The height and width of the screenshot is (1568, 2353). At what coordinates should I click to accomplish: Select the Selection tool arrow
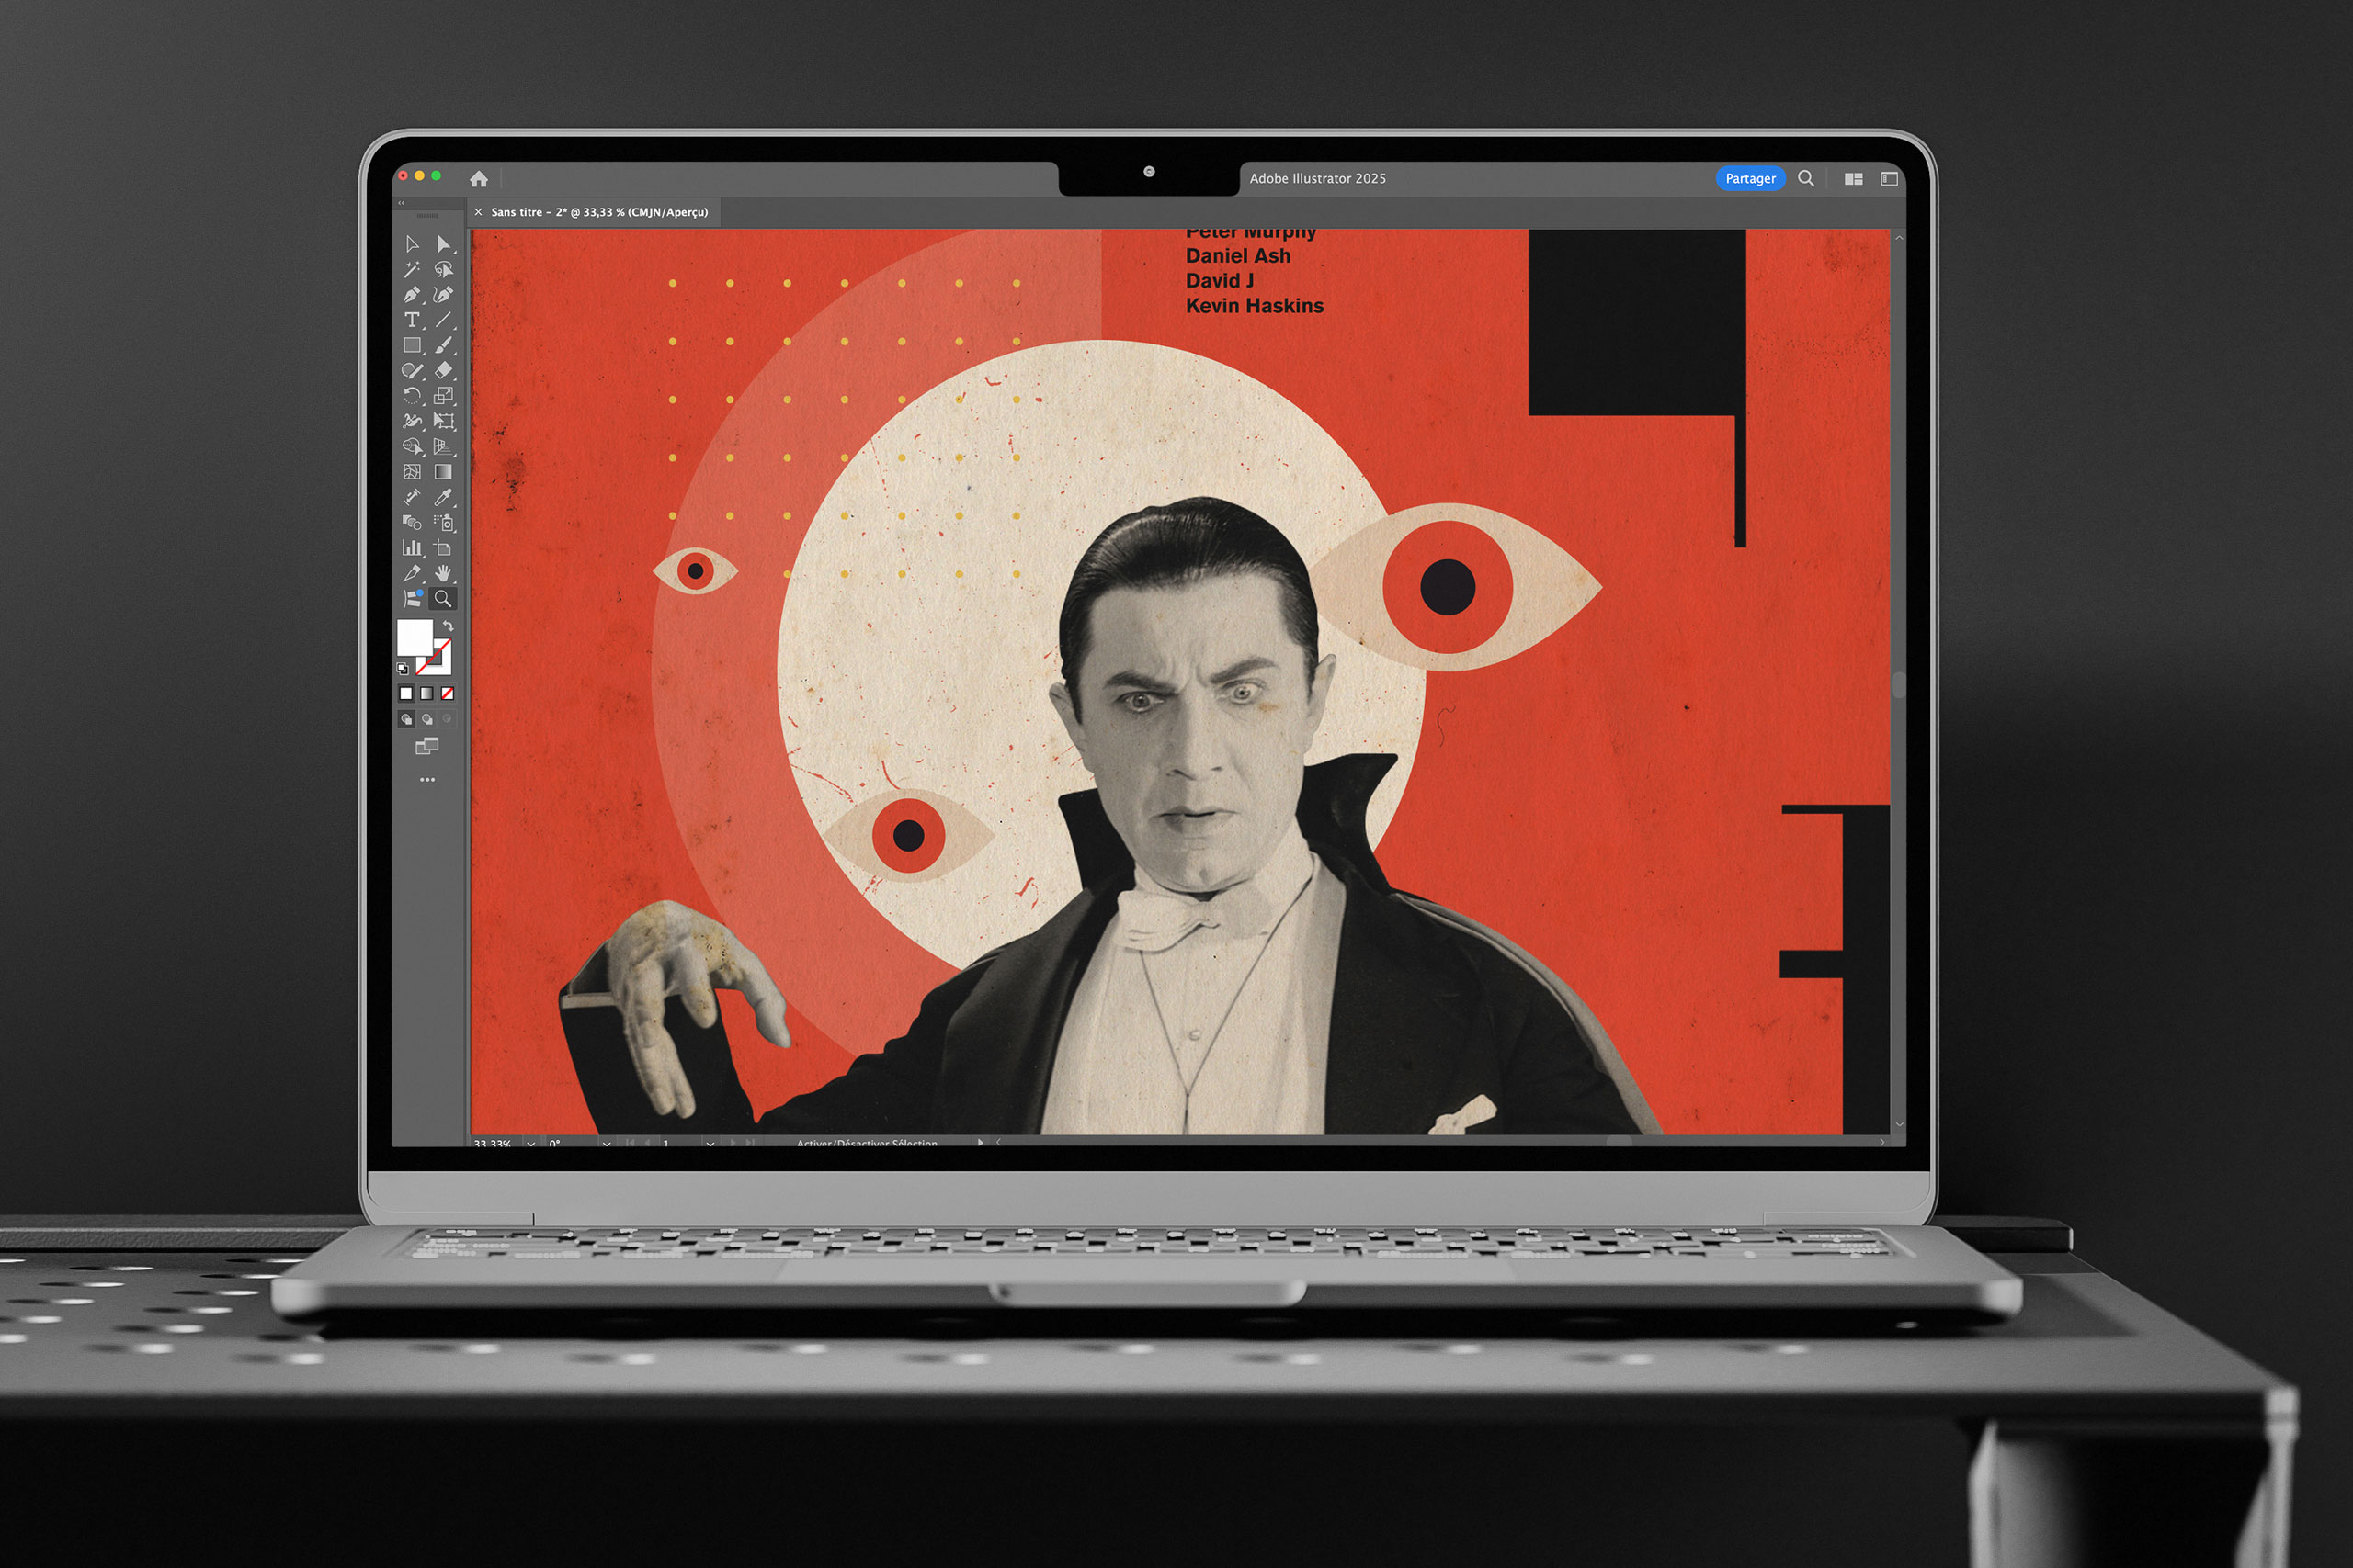411,244
